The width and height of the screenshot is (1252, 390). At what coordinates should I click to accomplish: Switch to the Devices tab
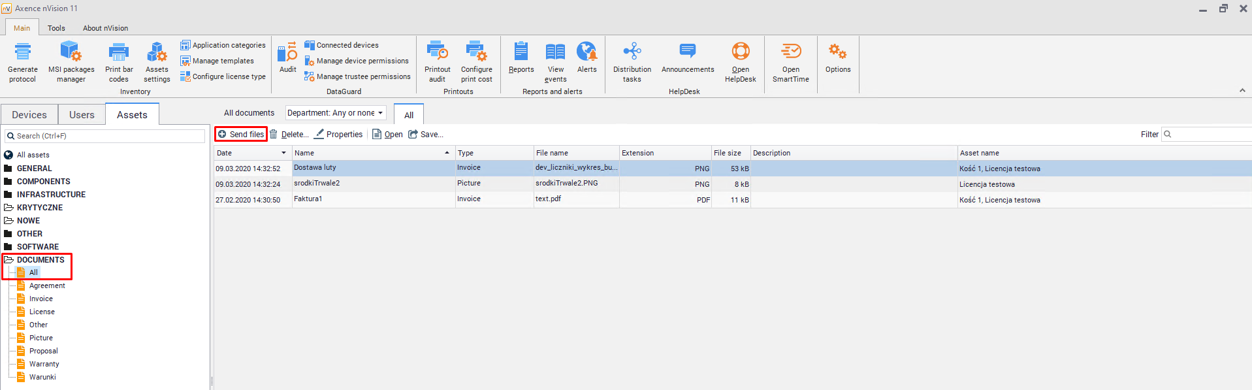29,115
